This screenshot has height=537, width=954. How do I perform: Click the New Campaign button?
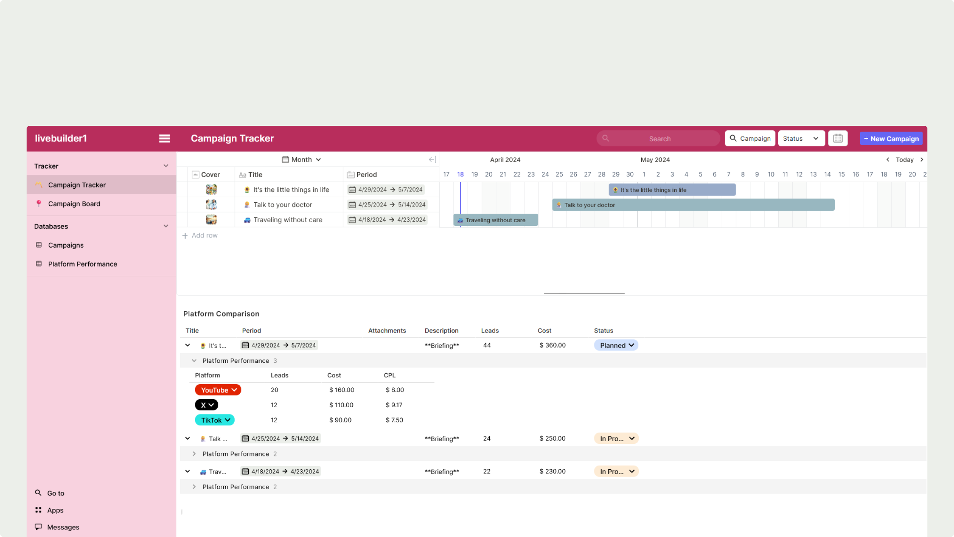[891, 138]
